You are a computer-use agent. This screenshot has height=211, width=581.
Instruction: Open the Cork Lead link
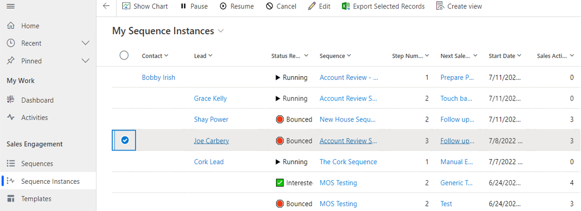click(x=209, y=162)
